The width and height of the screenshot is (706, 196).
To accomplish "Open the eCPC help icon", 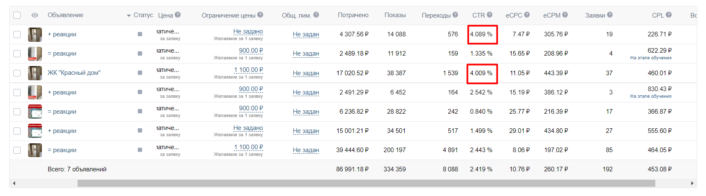I will (x=527, y=15).
